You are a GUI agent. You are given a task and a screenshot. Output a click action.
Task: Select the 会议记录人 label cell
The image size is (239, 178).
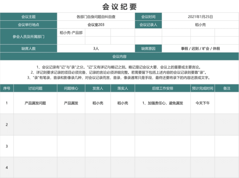(148, 25)
